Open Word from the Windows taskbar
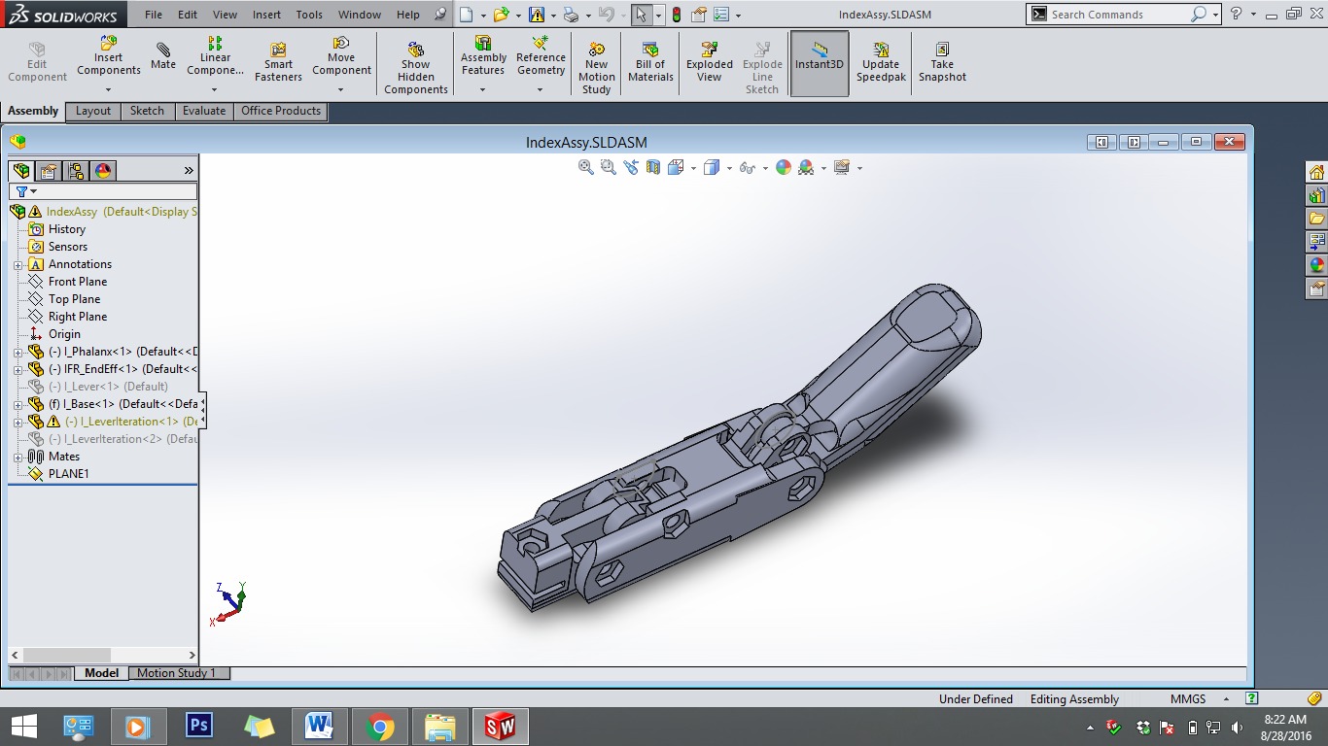Viewport: 1328px width, 746px height. coord(319,726)
